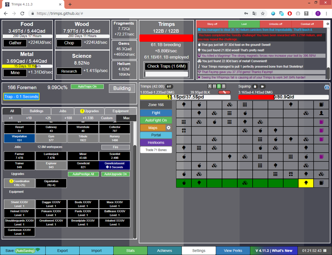Toggle AutoUpgrade On
Screen dimensions: 332x255
(115, 174)
